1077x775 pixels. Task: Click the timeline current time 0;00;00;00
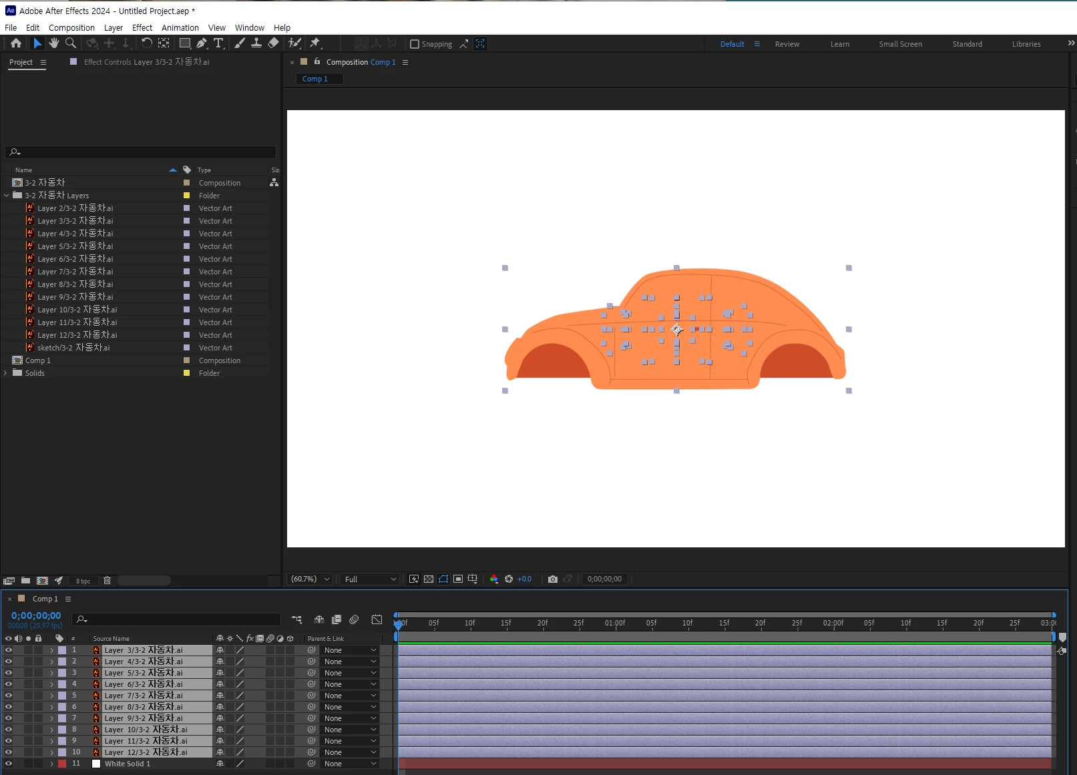36,615
